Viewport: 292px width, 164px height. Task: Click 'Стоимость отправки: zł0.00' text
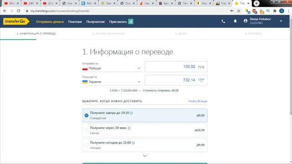(x=161, y=91)
